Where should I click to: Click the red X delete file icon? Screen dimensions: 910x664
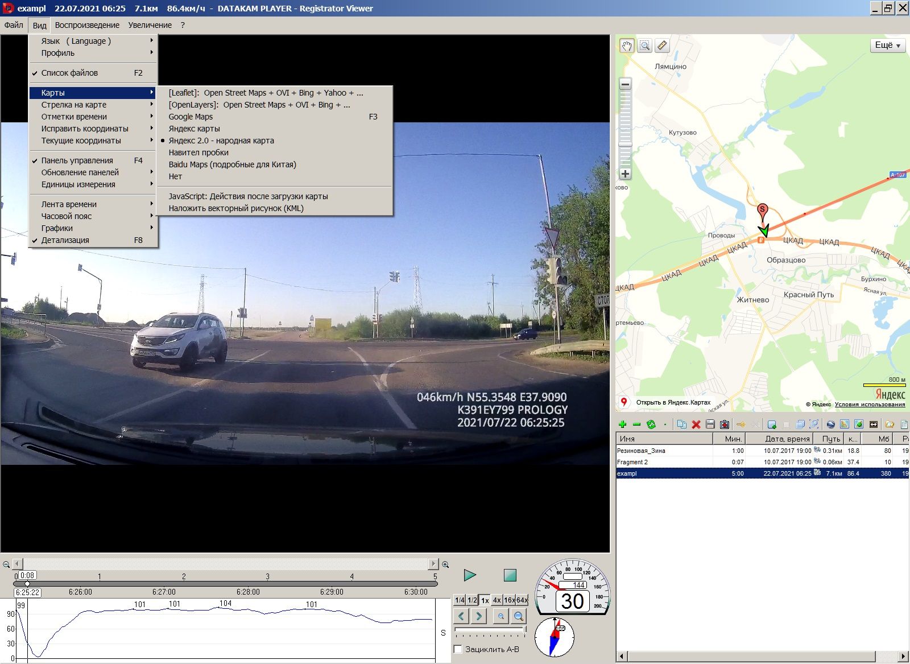[x=696, y=424]
